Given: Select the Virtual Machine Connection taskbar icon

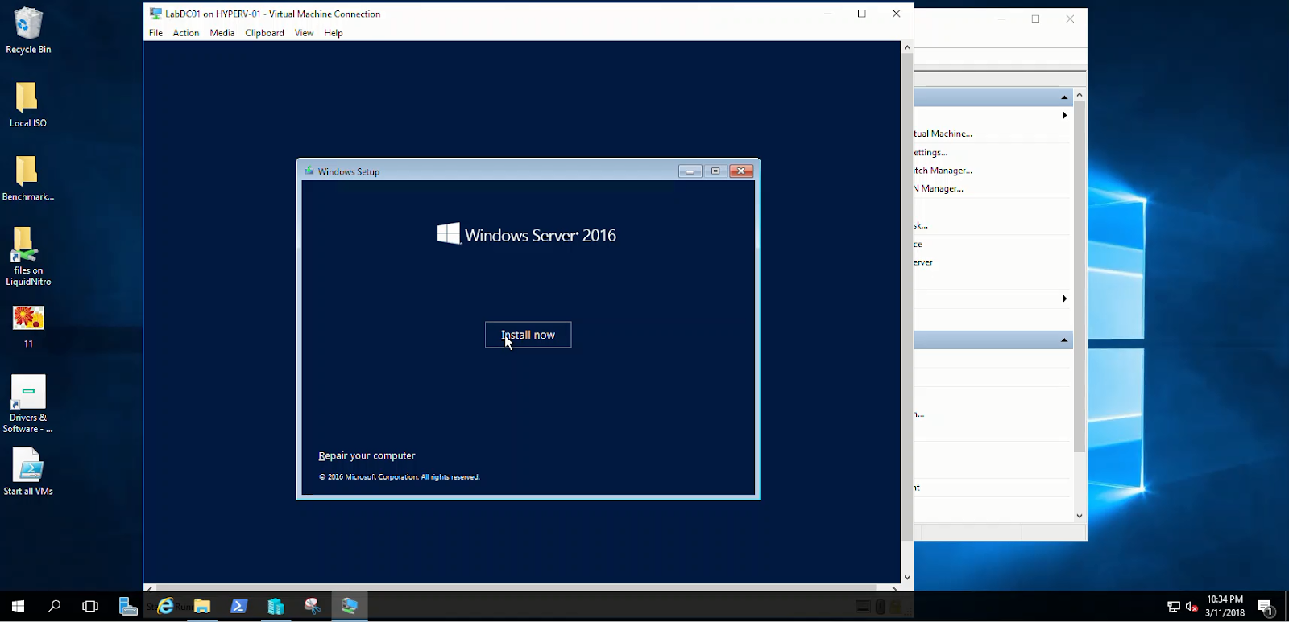Looking at the screenshot, I should pyautogui.click(x=350, y=606).
